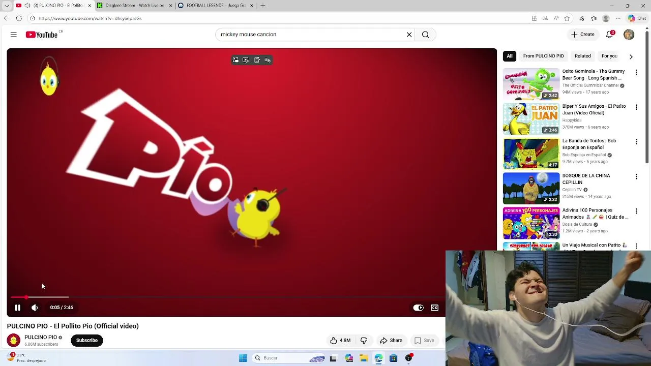Select the From PULCINO PIO chip

click(543, 56)
